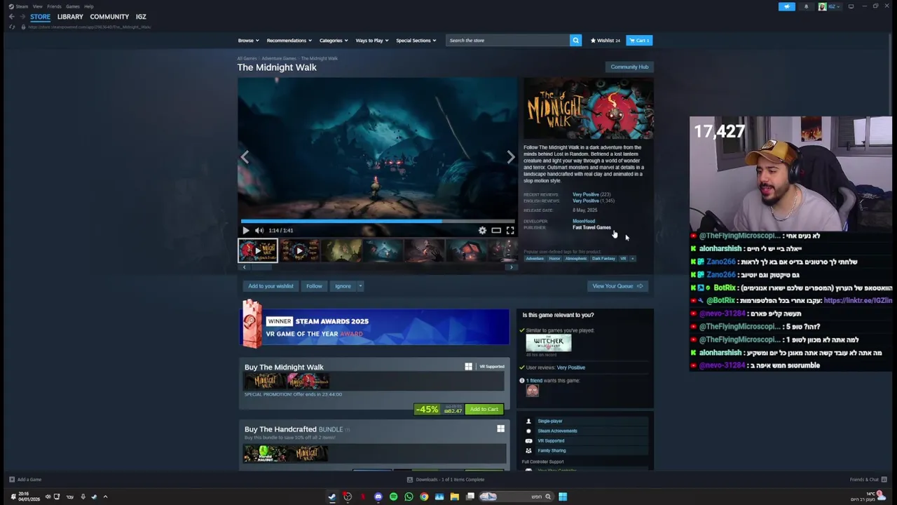Expand the Ignore options arrow
Viewport: 897px width, 505px height.
(x=360, y=286)
